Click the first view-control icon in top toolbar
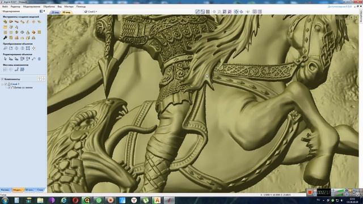 coord(197,11)
